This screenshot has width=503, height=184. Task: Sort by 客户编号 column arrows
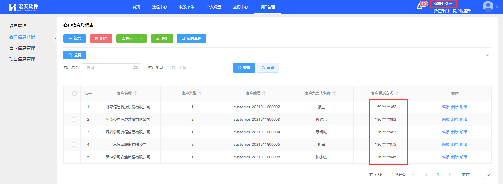265,93
